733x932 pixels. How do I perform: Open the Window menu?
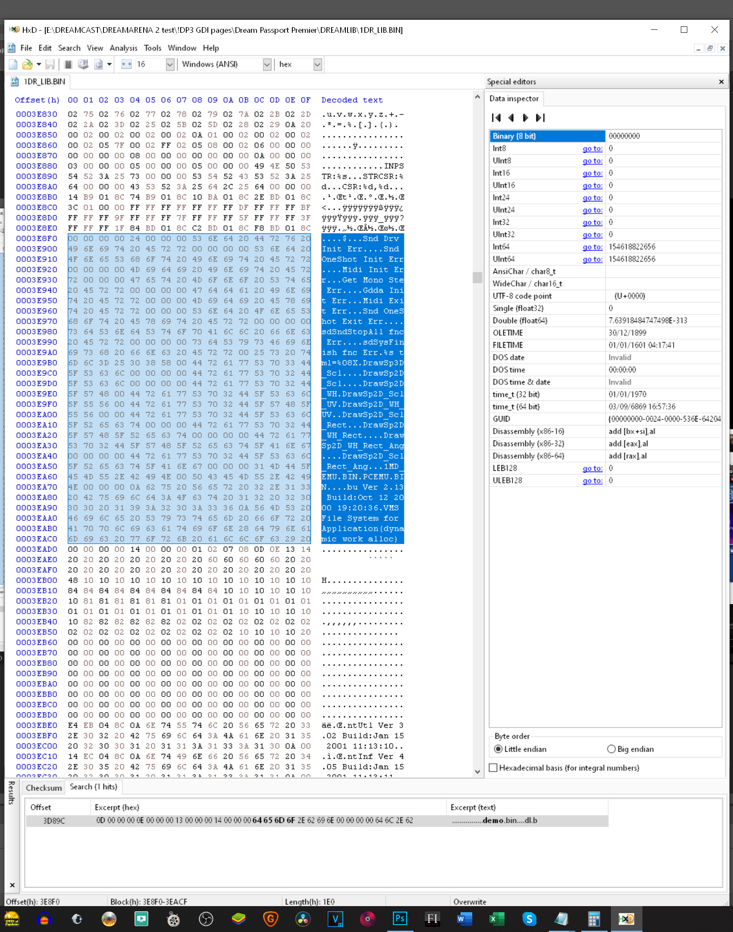click(x=182, y=48)
